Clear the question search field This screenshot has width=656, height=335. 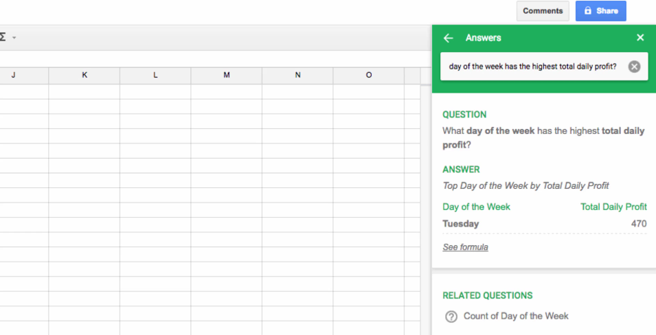pos(634,67)
